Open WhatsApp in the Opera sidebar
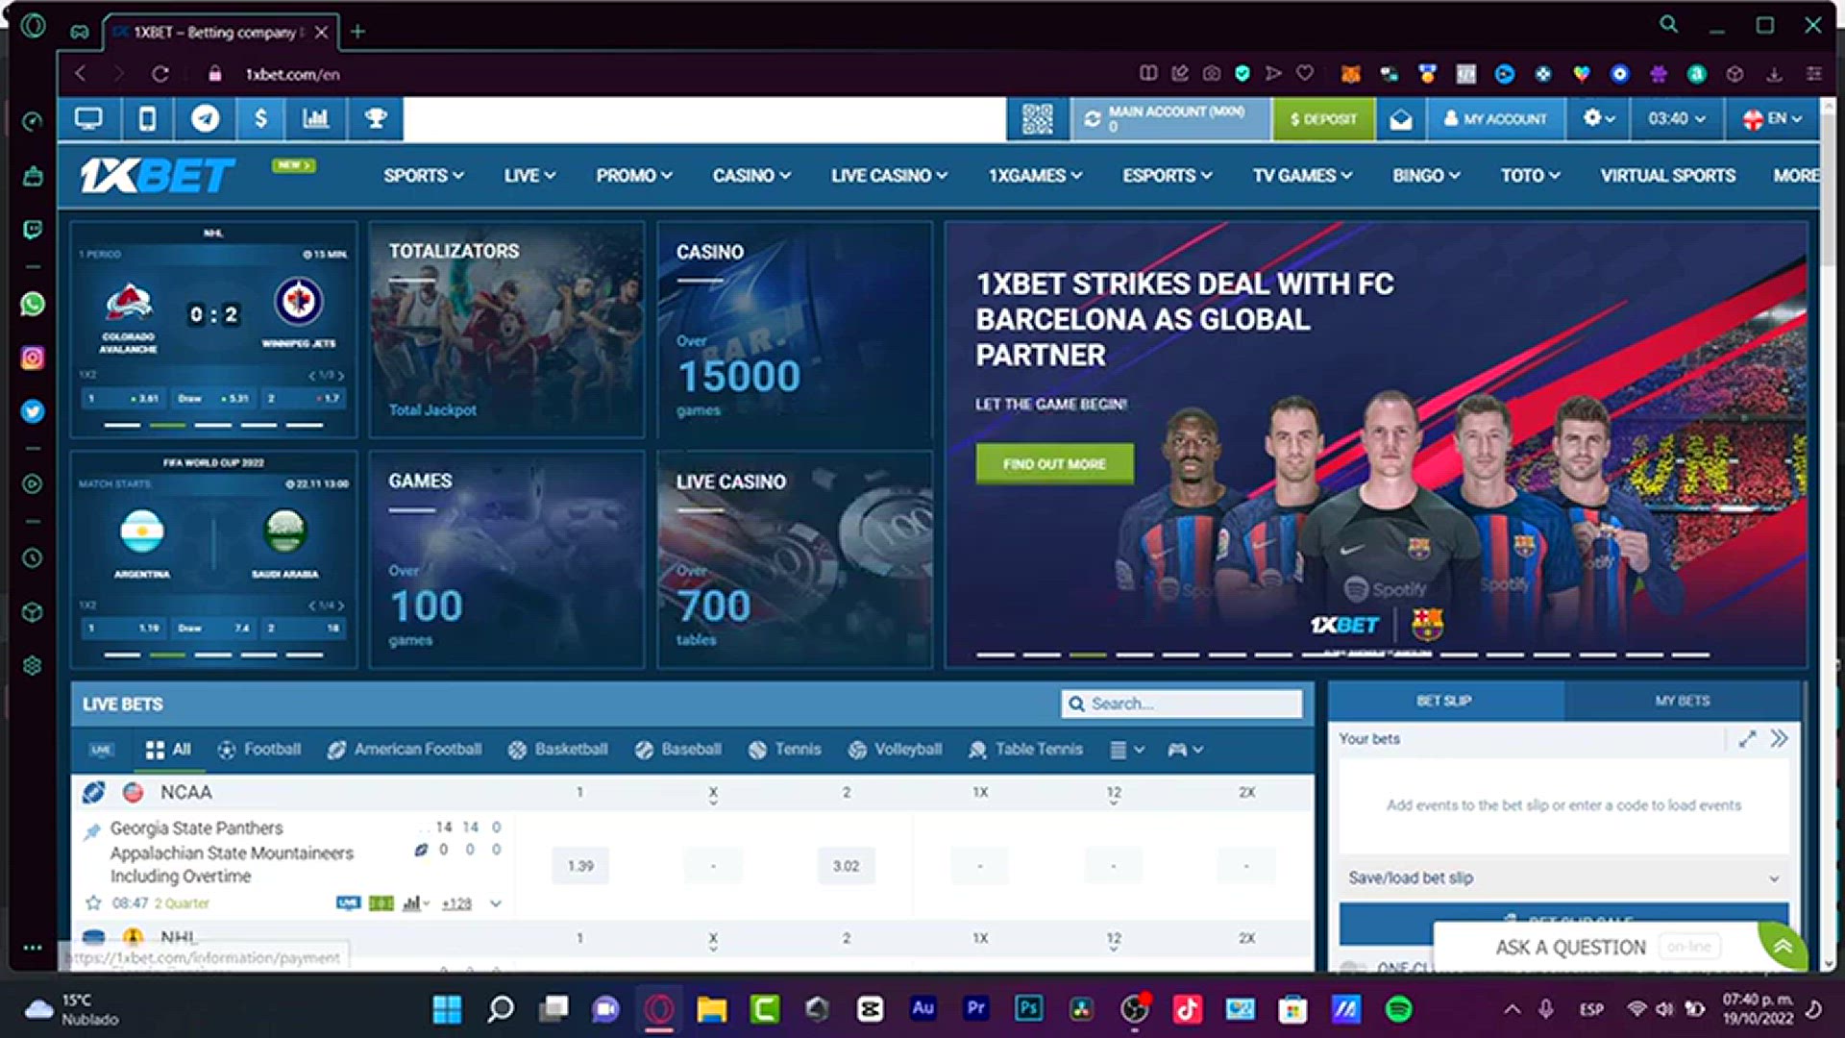This screenshot has width=1845, height=1038. coord(33,305)
